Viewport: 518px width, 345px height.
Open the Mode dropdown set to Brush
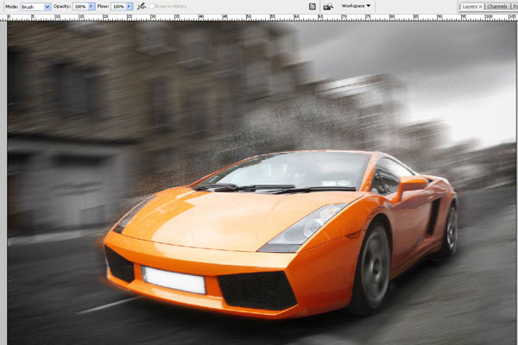tap(35, 7)
